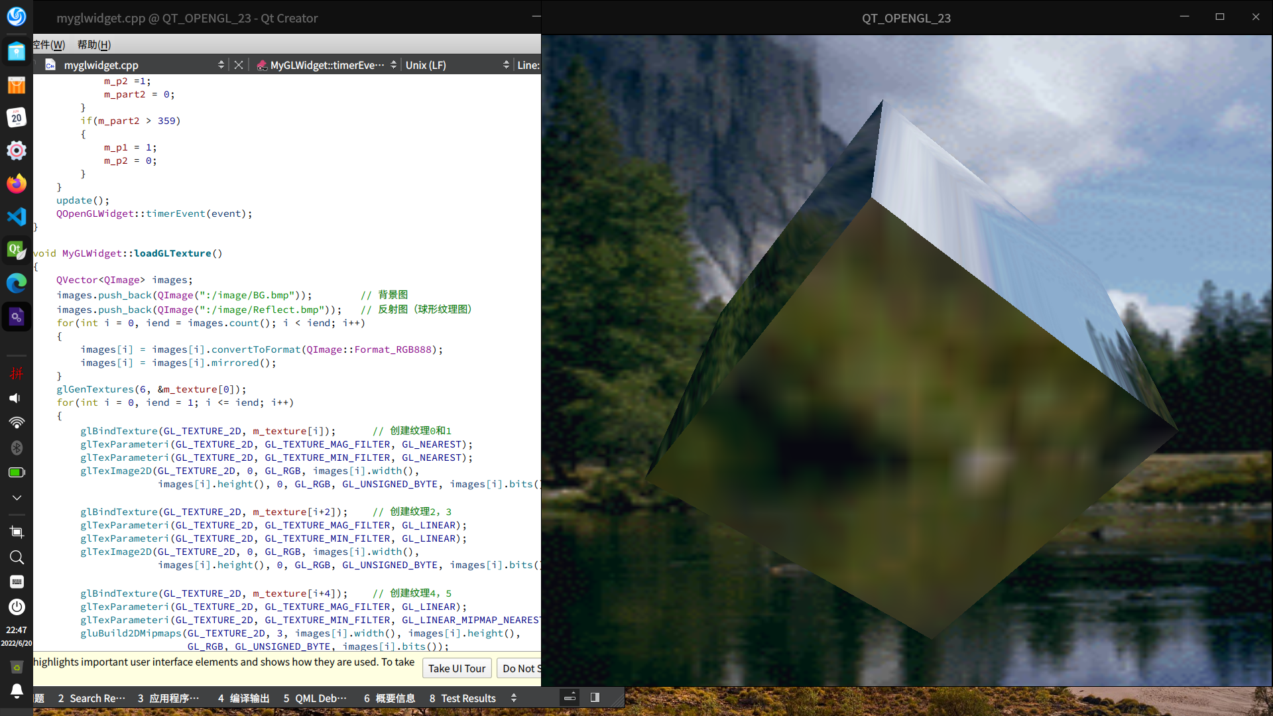
Task: Open Firefox from the dock
Action: click(16, 184)
